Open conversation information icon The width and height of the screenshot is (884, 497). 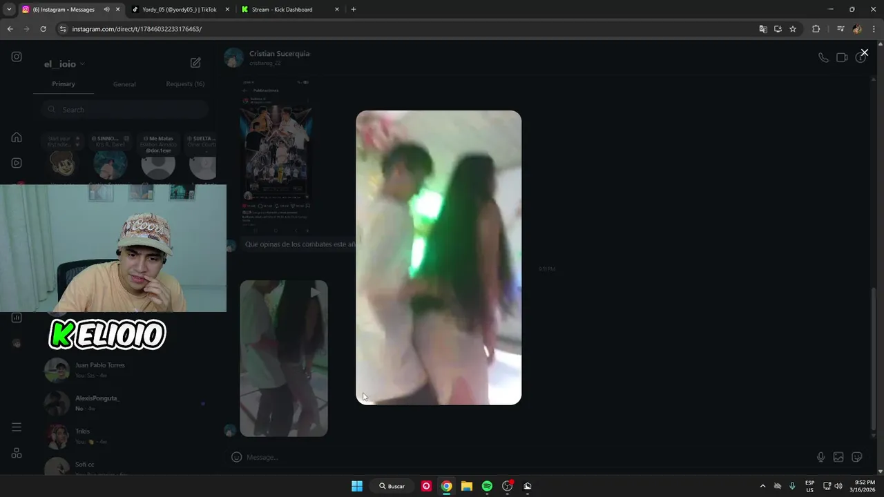coord(860,58)
